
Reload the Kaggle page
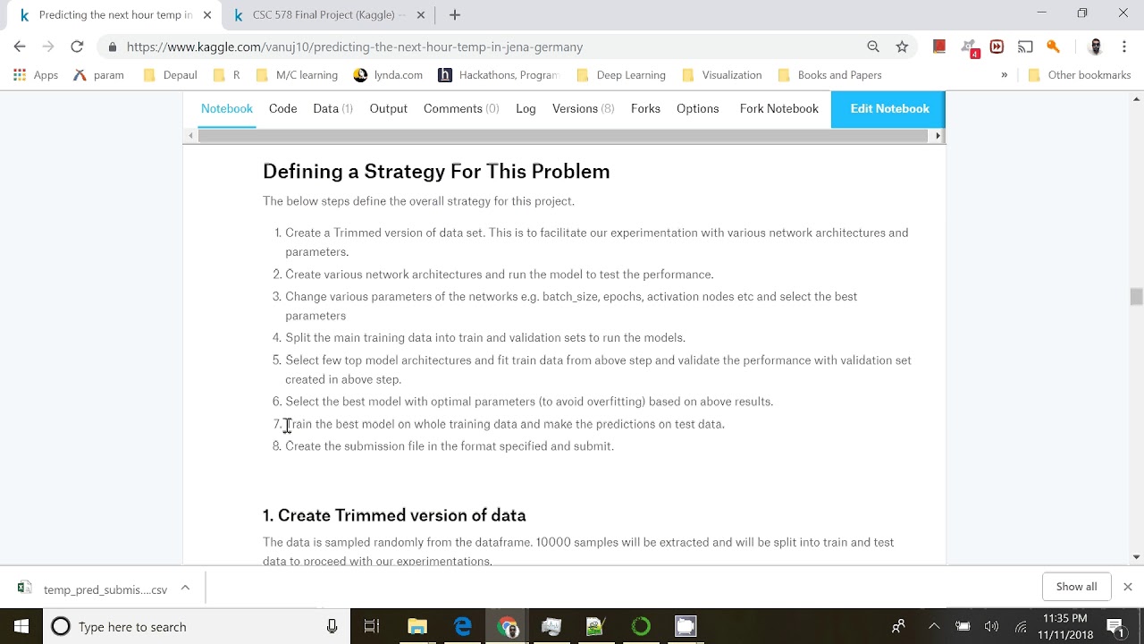[77, 47]
